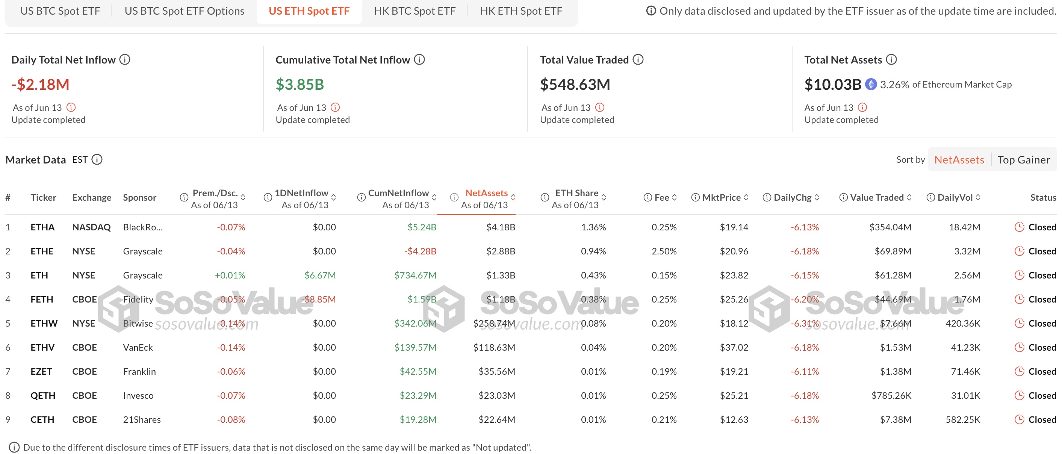The image size is (1062, 454).
Task: Toggle sort arrows on MktPrice column
Action: click(746, 198)
